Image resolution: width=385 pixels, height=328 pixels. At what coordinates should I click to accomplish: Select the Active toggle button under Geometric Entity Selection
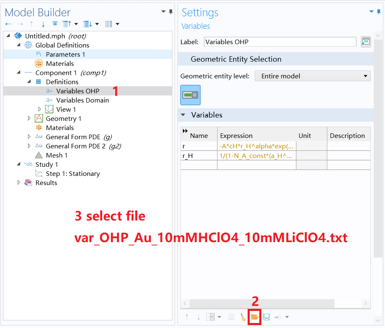point(190,95)
